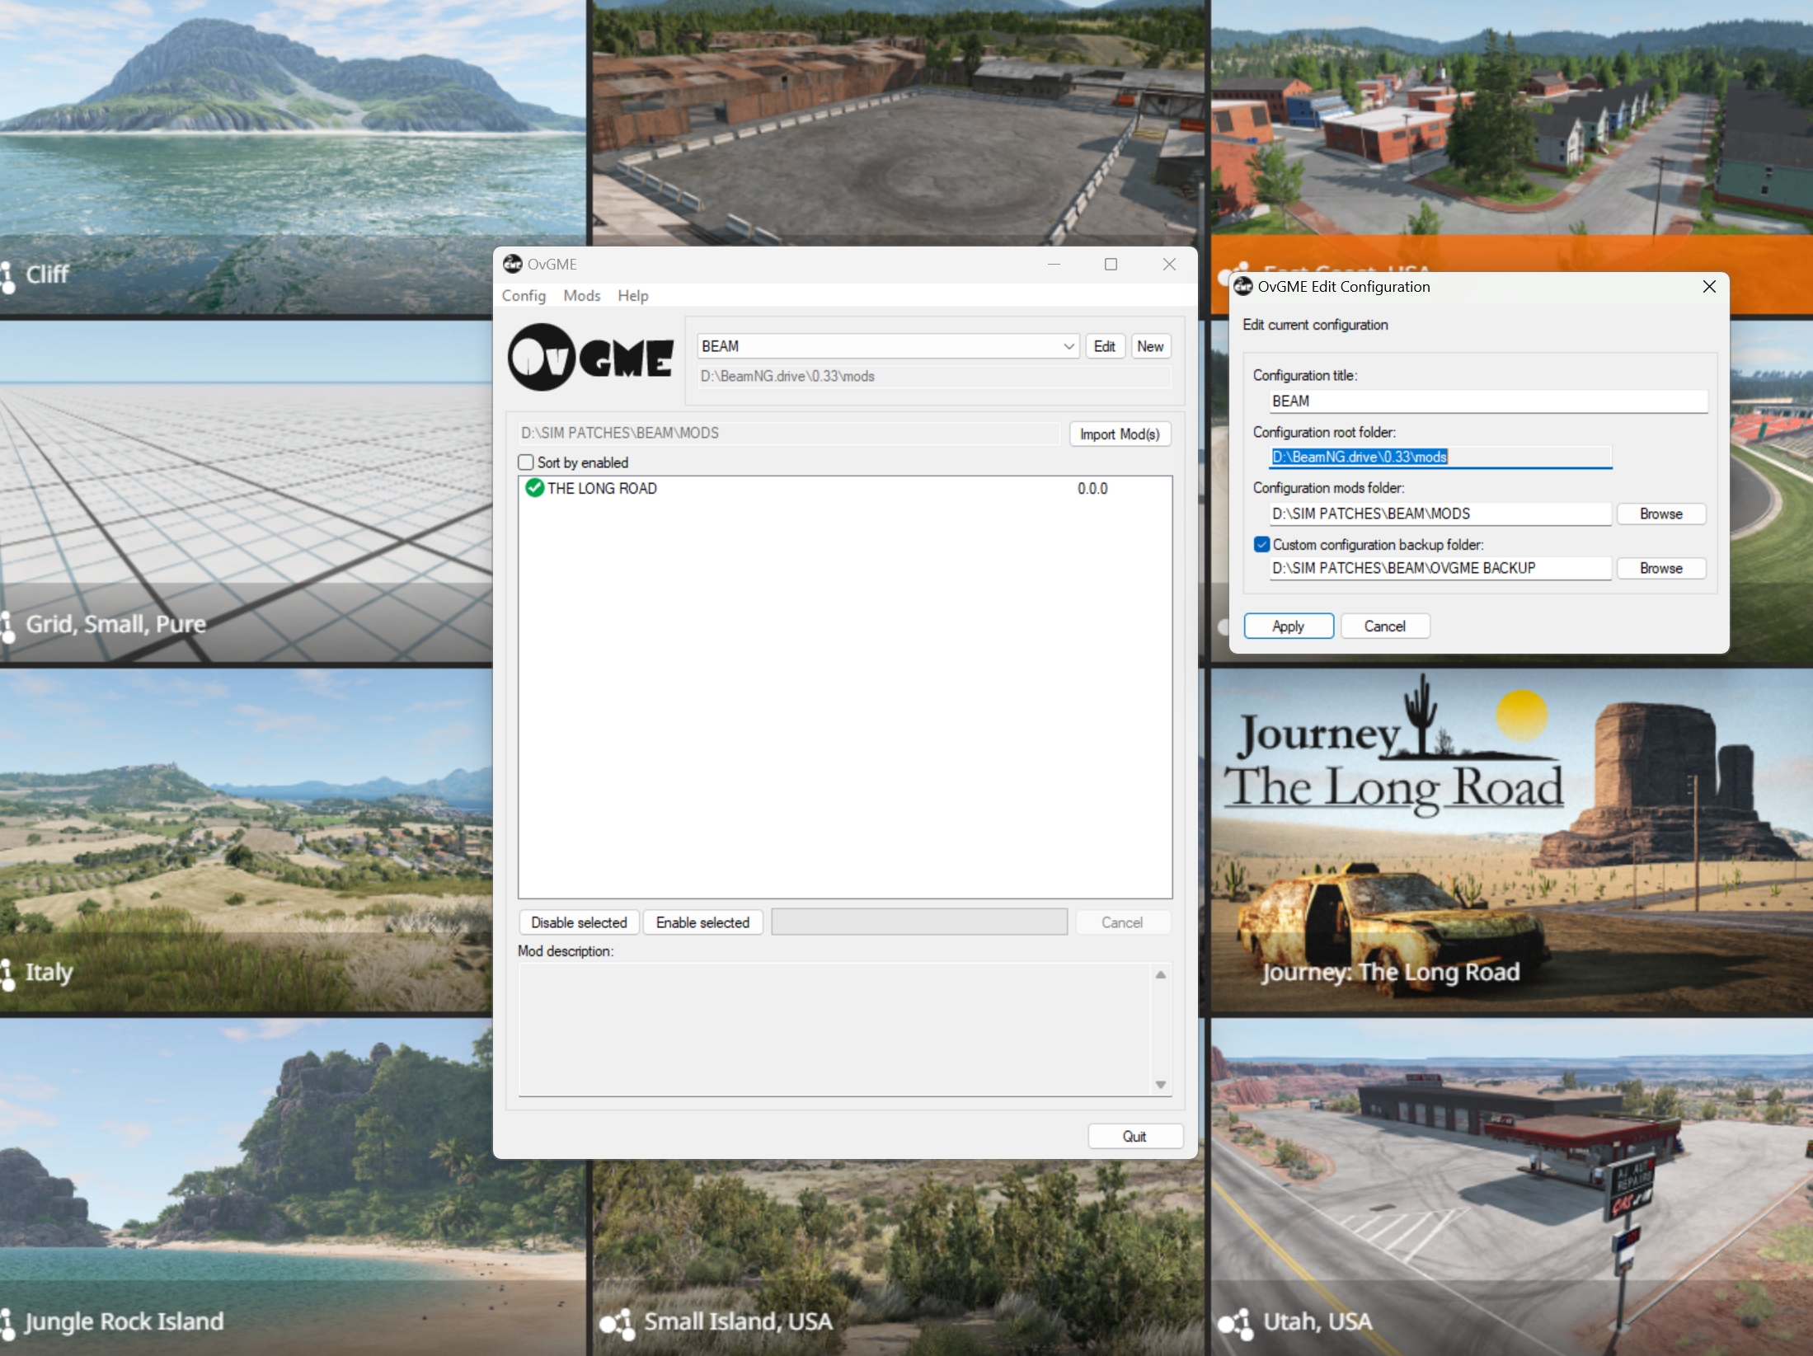Open the Journey: The Long Road thumbnail

tap(1510, 841)
